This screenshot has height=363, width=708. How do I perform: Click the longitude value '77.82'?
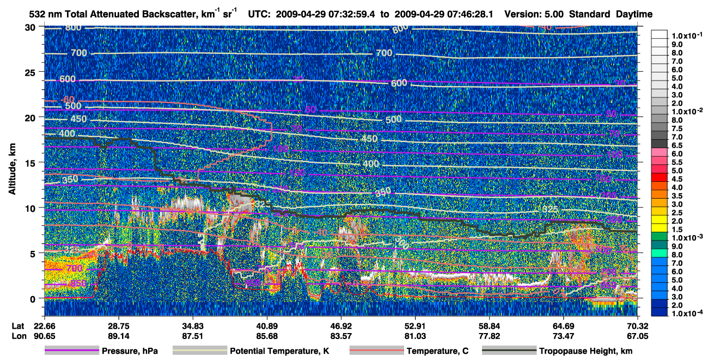coord(489,335)
